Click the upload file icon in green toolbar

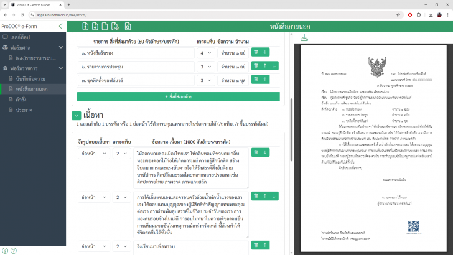point(85,26)
